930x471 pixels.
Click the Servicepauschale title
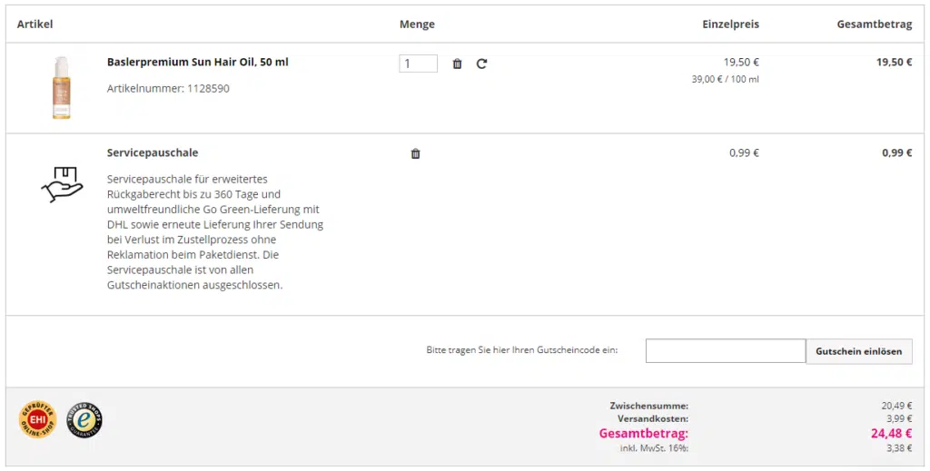pos(153,152)
